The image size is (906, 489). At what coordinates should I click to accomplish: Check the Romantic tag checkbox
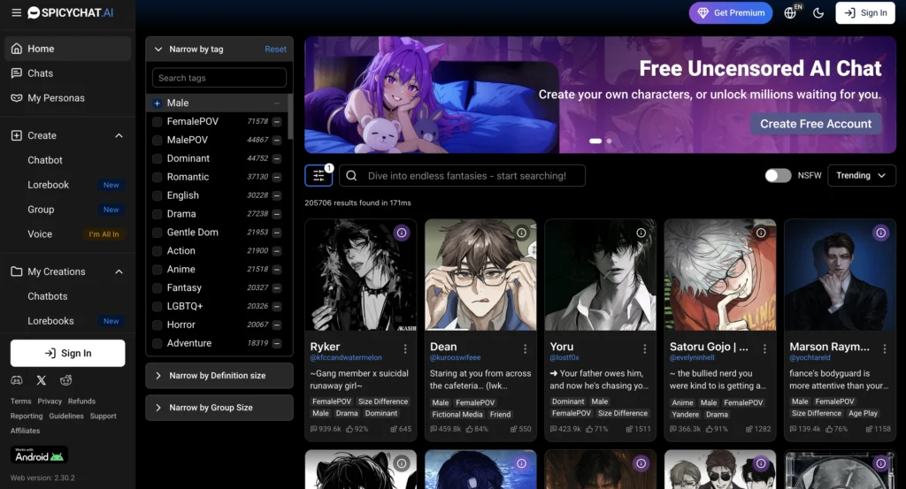(x=157, y=177)
